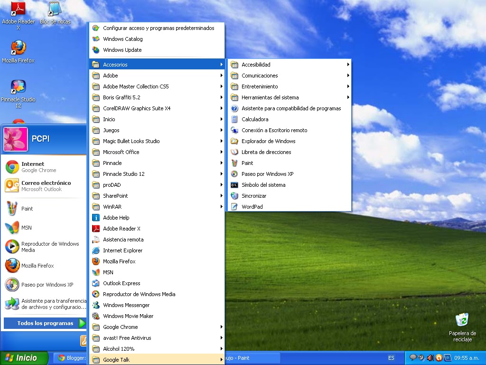Open Paseo por Windows XP in Start panel
The width and height of the screenshot is (486, 365).
(43, 285)
